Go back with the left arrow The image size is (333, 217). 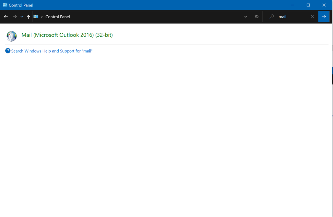[x=6, y=17]
